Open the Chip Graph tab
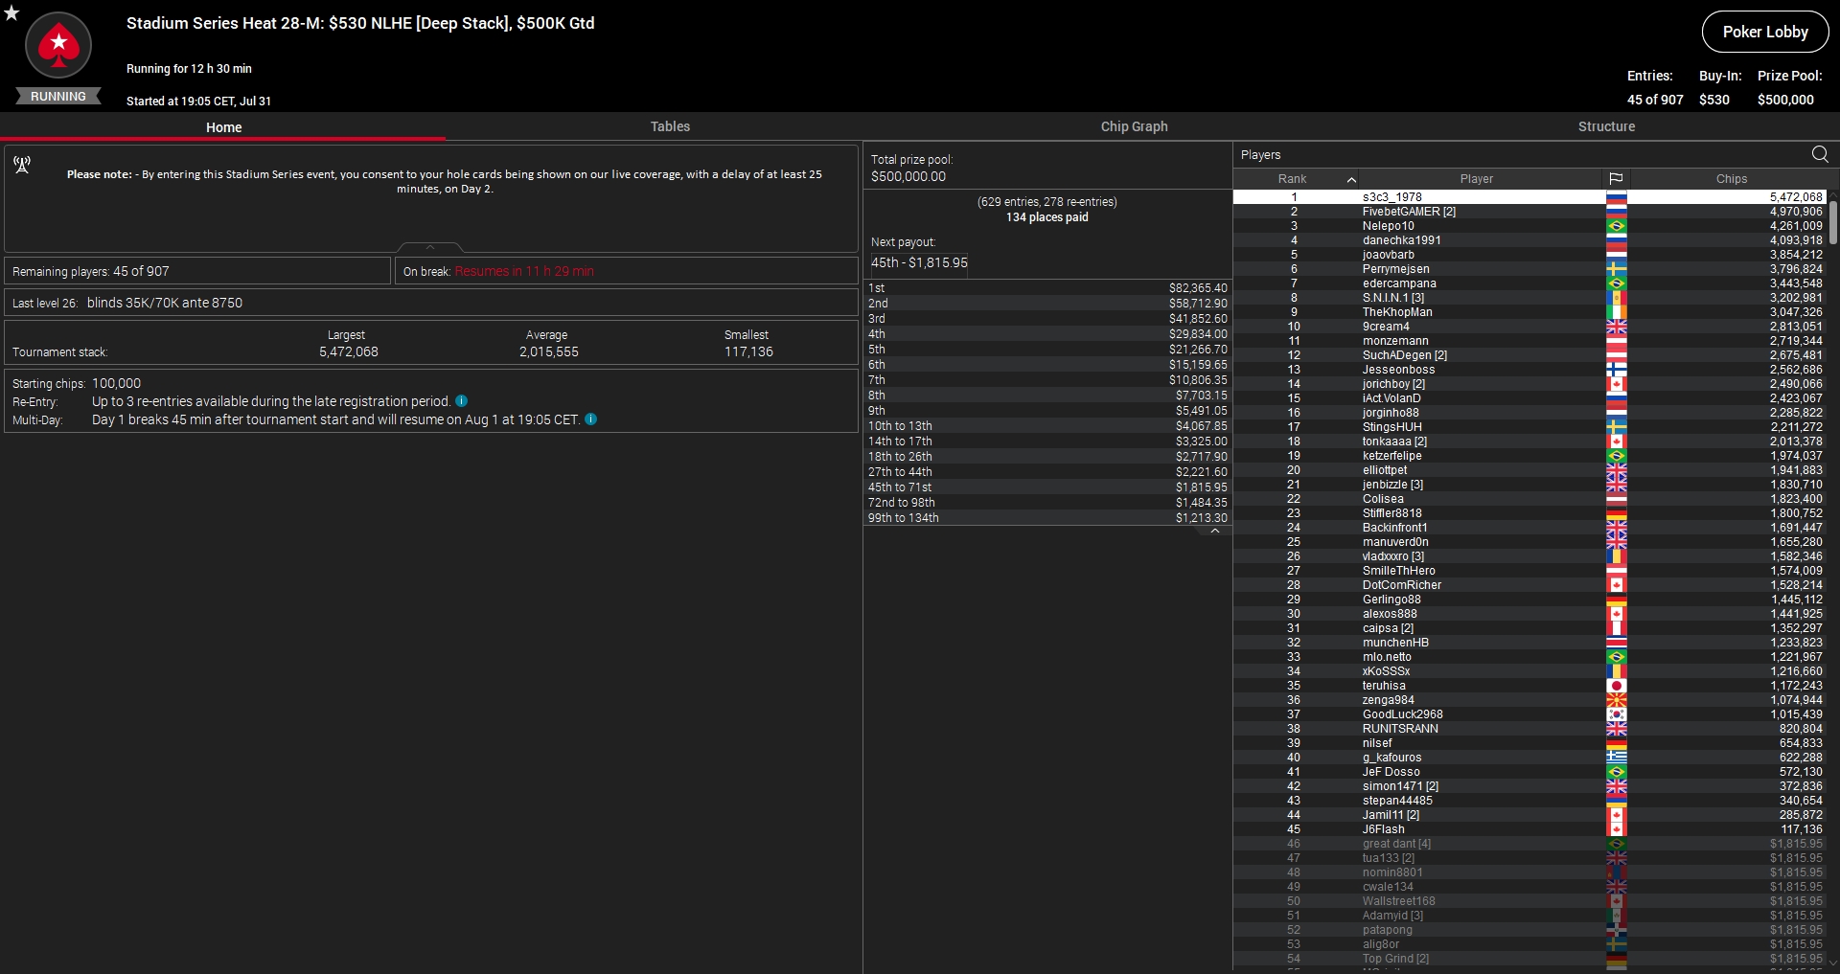Viewport: 1840px width, 974px height. coord(1134,126)
